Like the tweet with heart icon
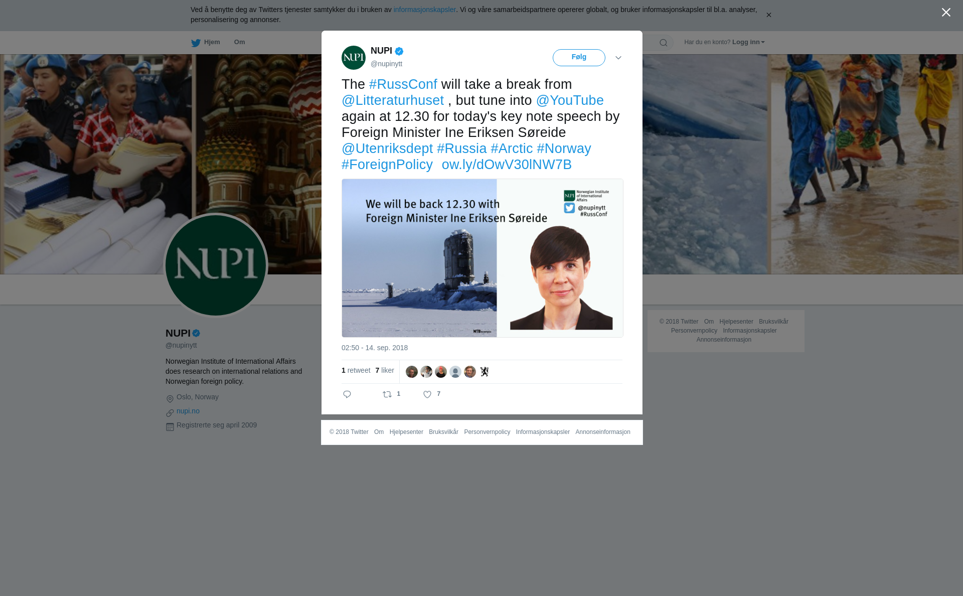Screen dimensions: 963x596 (x=427, y=394)
